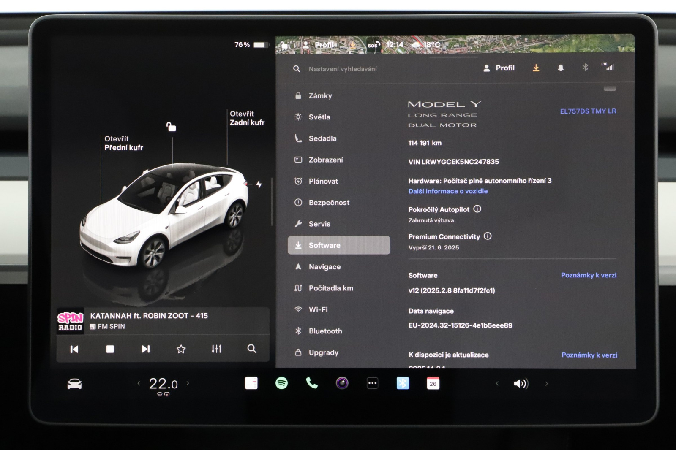Open the Bluetooth app in the dock
The height and width of the screenshot is (450, 676).
(403, 383)
